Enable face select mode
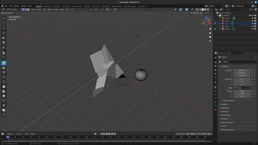The height and width of the screenshot is (145, 258). click(28, 10)
